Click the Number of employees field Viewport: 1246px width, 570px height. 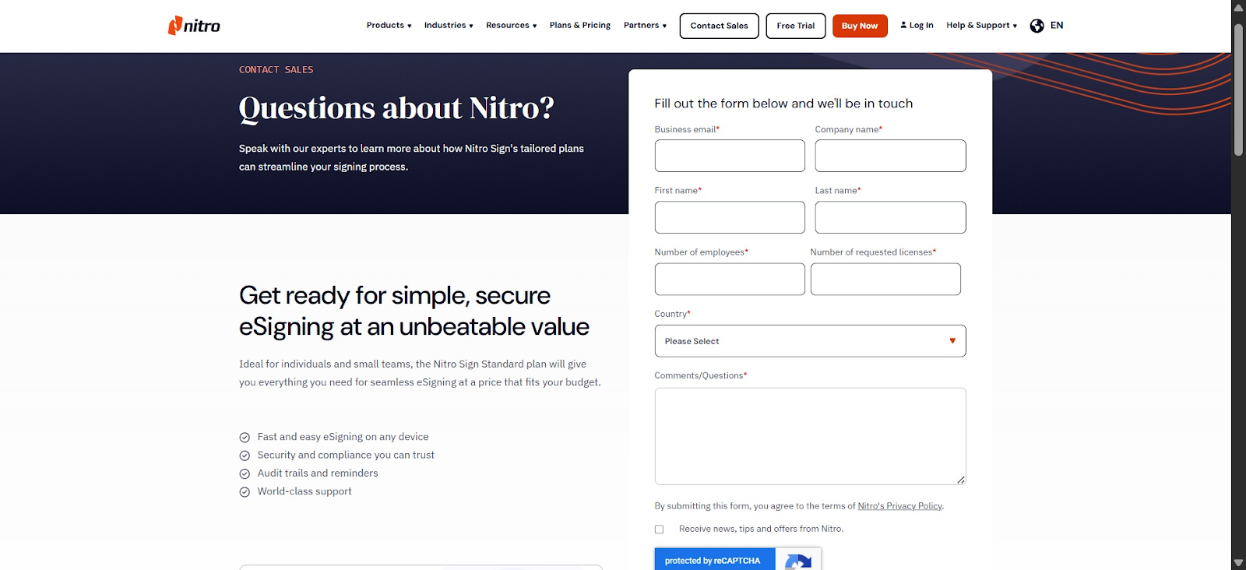point(730,279)
